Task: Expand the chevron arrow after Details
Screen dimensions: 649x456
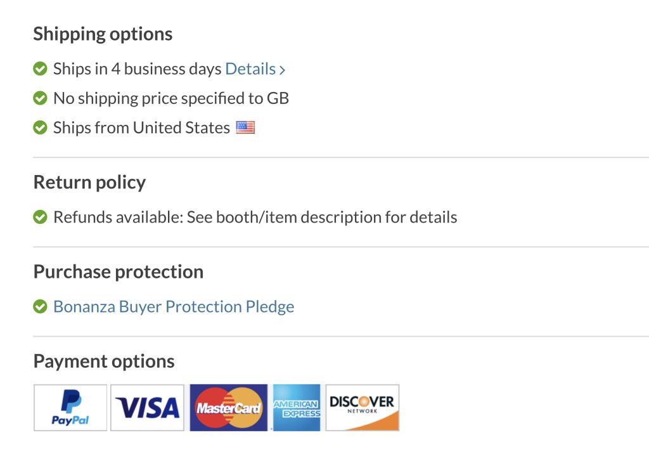Action: pos(282,70)
